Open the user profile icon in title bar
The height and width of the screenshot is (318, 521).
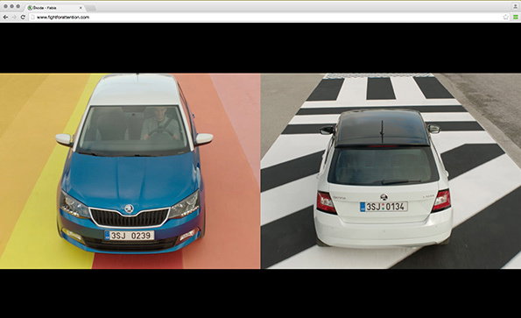(x=516, y=7)
